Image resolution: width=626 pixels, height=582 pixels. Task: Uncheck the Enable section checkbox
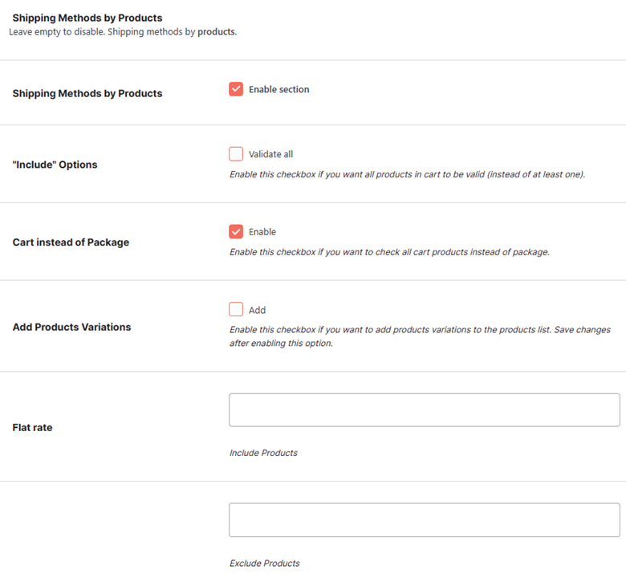pyautogui.click(x=236, y=89)
